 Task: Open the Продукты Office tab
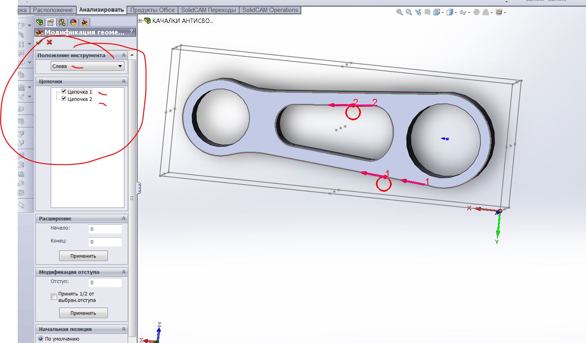153,10
